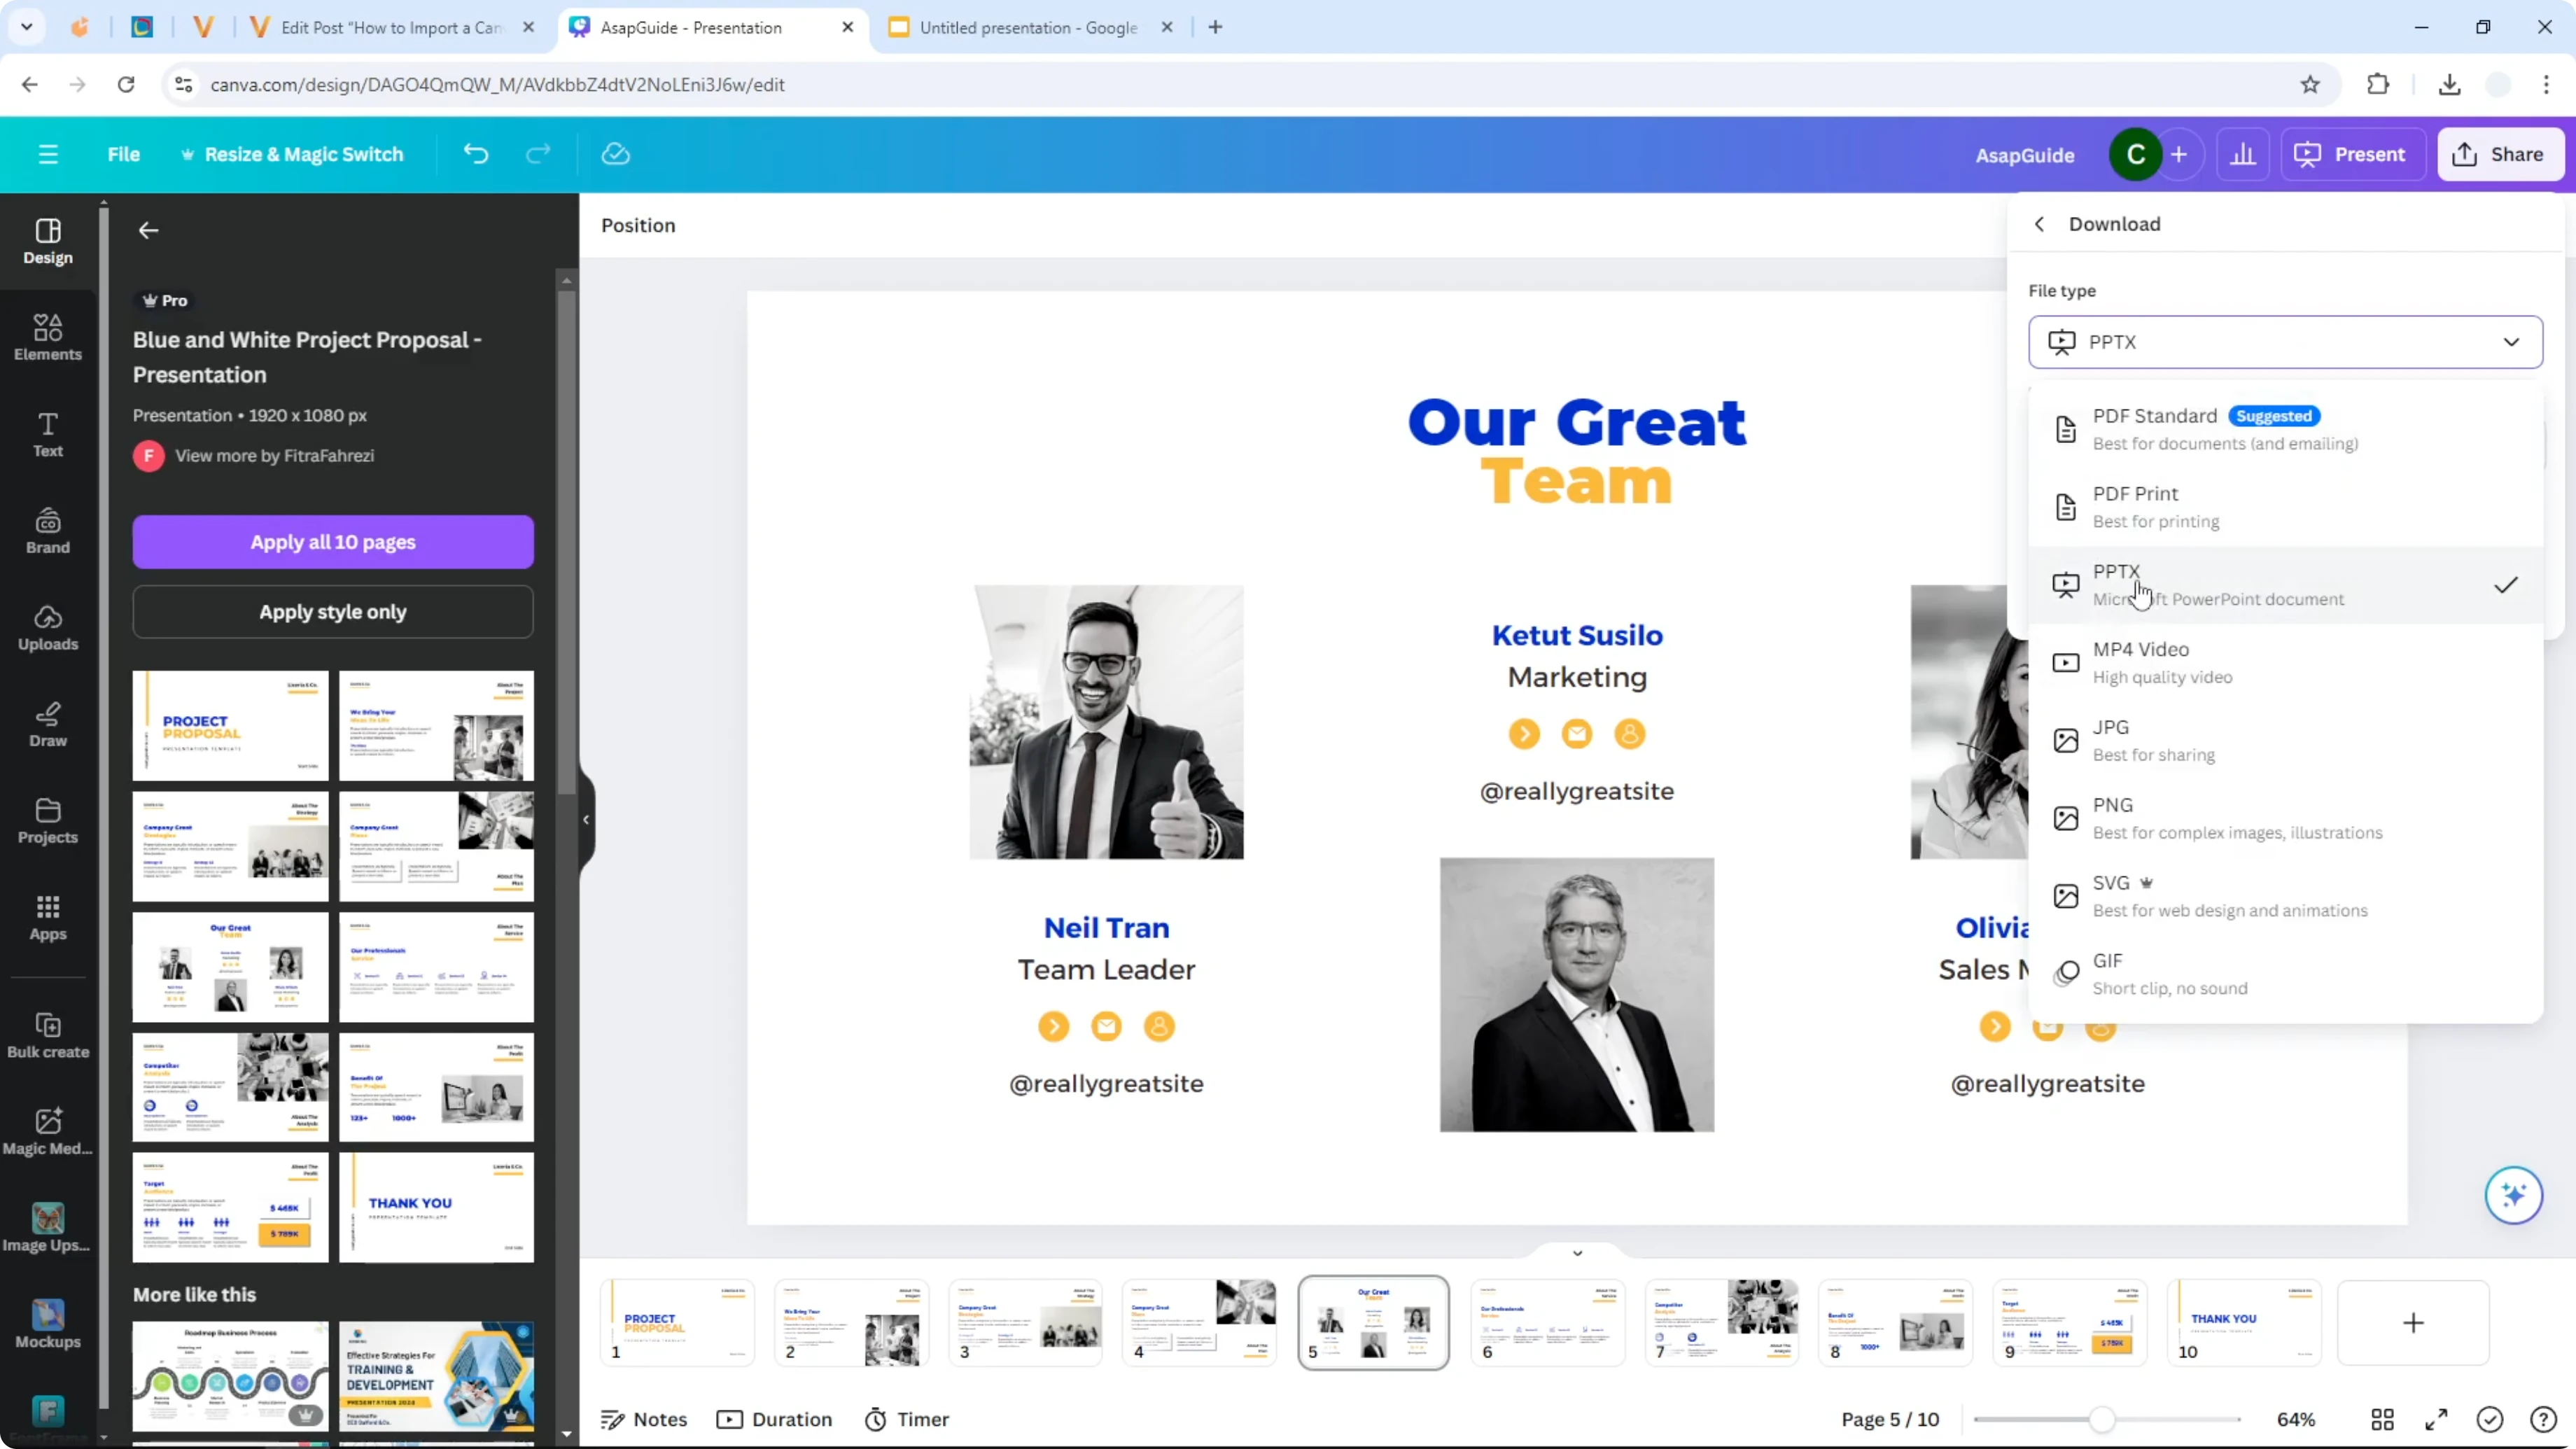Select PDF Standard file type
Image resolution: width=2576 pixels, height=1449 pixels.
tap(2285, 429)
